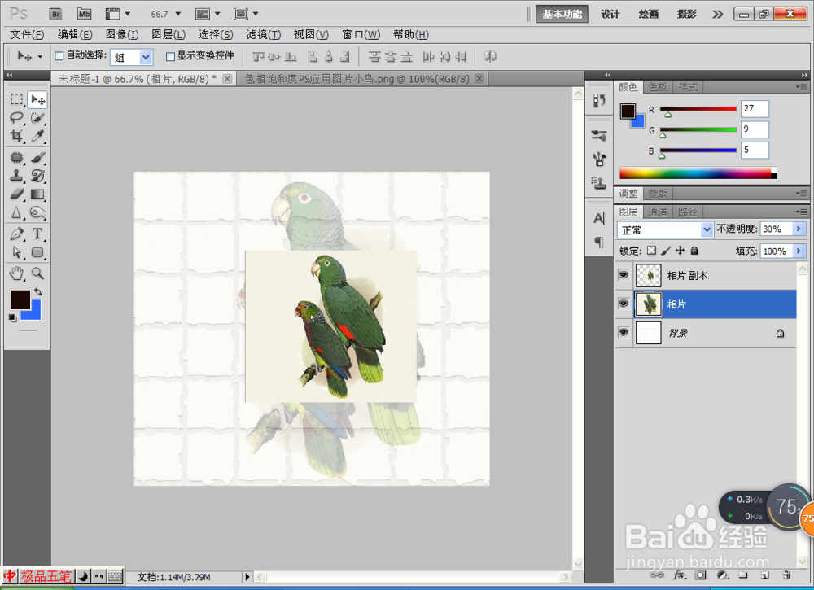
Task: Select the Rectangular Marquee tool
Action: [x=16, y=99]
